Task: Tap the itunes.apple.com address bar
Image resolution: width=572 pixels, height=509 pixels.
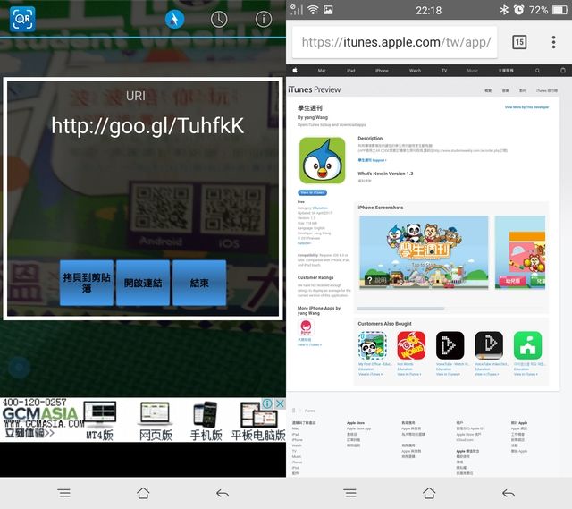Action: click(395, 42)
